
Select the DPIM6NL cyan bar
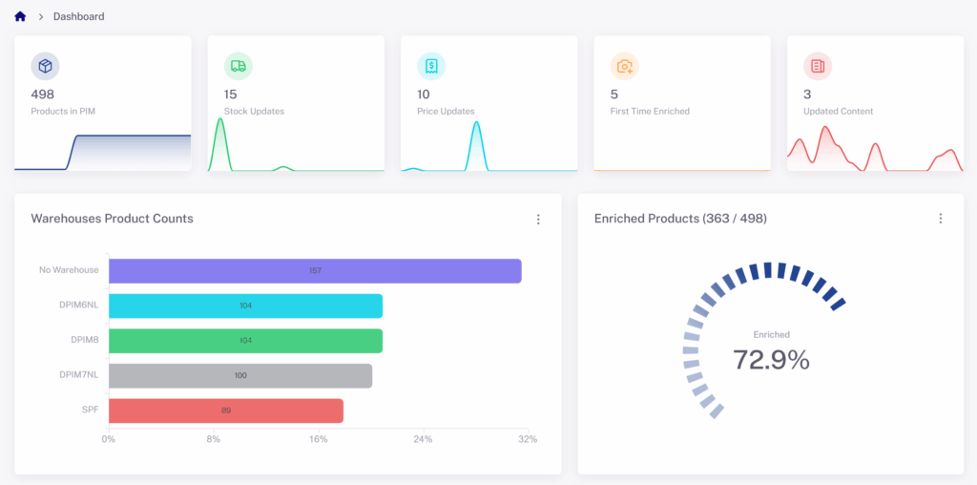point(245,306)
